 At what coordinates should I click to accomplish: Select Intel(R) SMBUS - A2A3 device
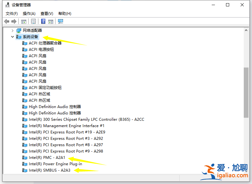[49, 170]
